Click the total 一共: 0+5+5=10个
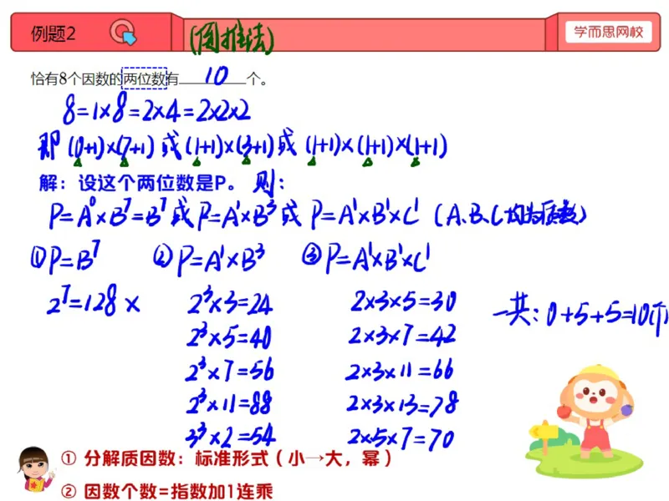Screen dimensions: 669x501 coord(580,315)
